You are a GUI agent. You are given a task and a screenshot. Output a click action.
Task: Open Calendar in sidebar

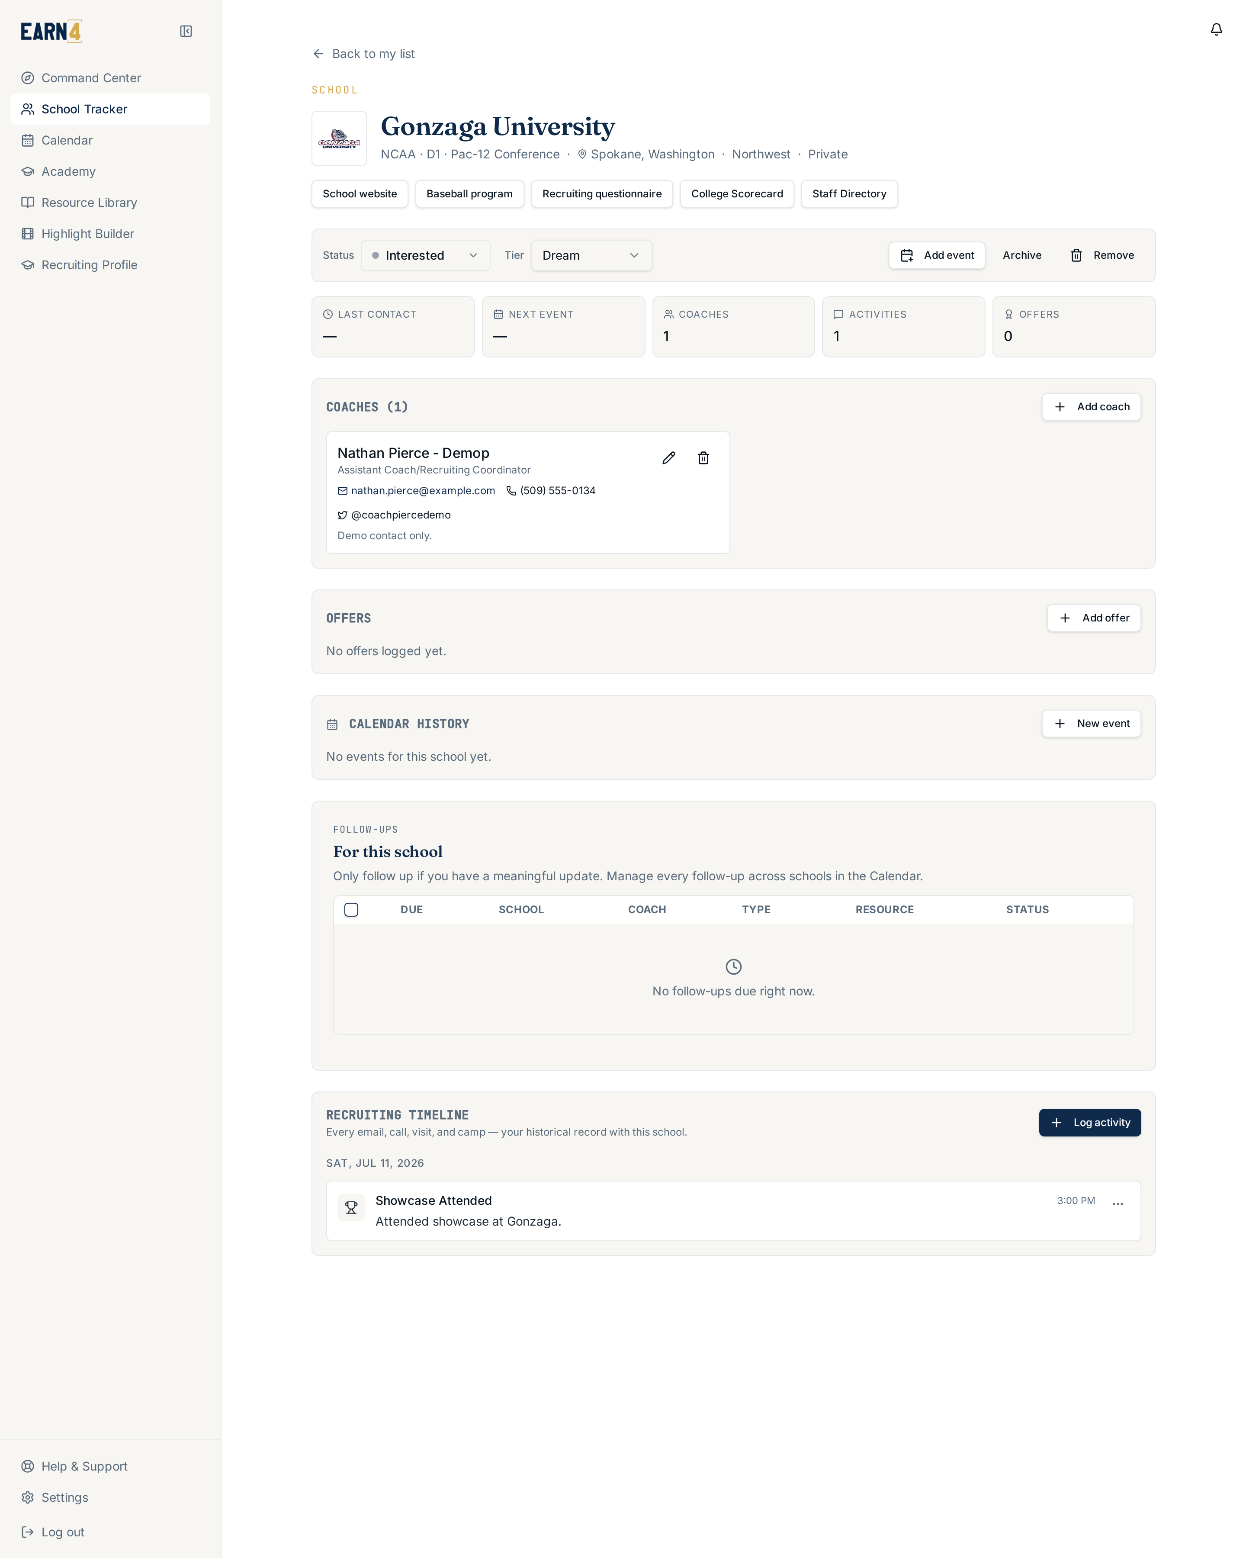[x=110, y=140]
